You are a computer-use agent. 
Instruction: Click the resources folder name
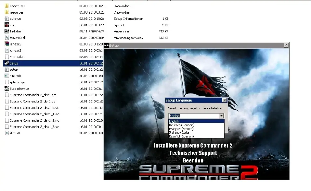tap(17, 12)
